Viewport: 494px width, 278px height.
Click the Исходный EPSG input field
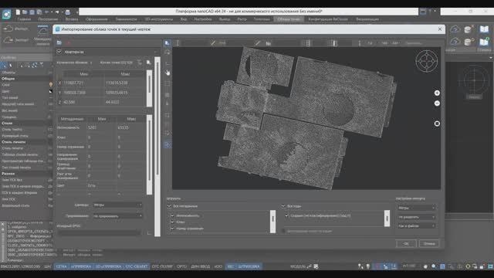tap(99, 233)
